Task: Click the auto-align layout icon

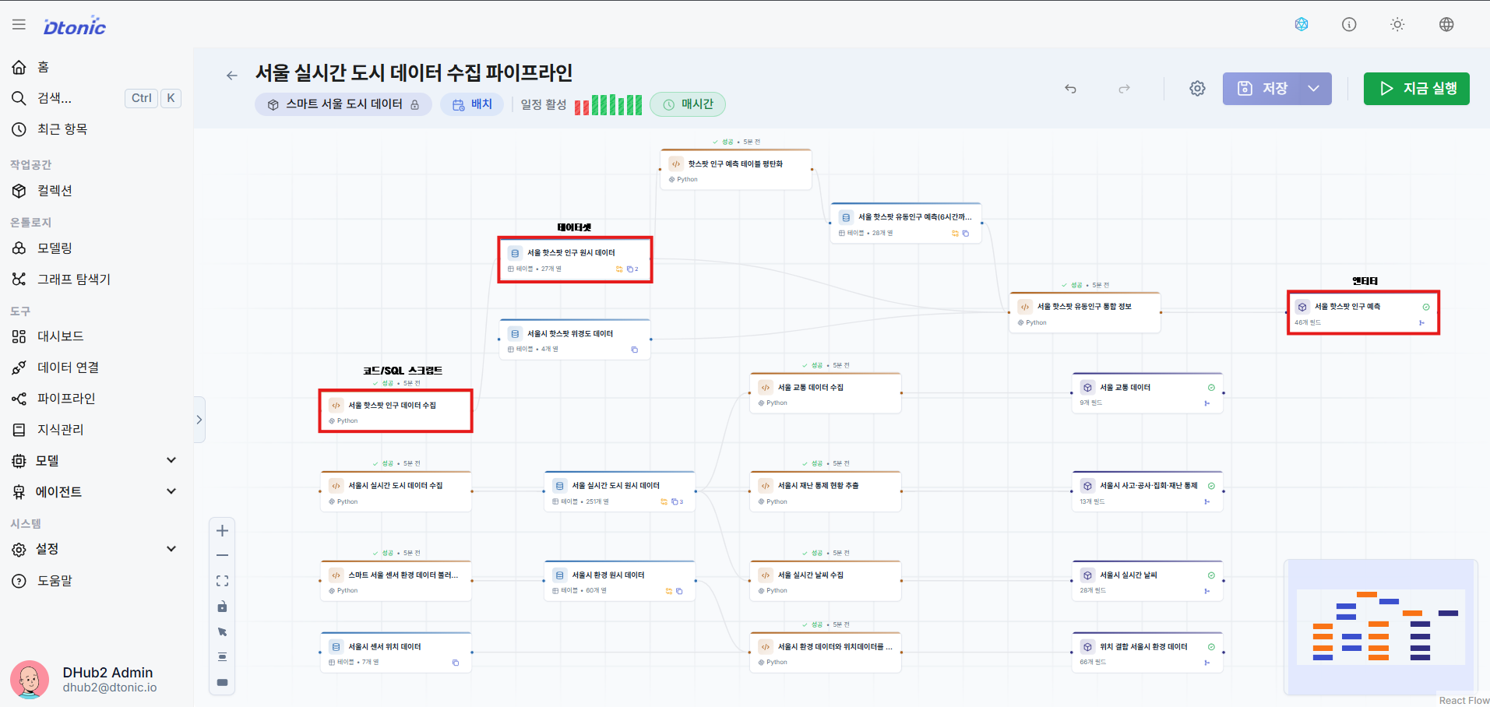Action: 222,657
